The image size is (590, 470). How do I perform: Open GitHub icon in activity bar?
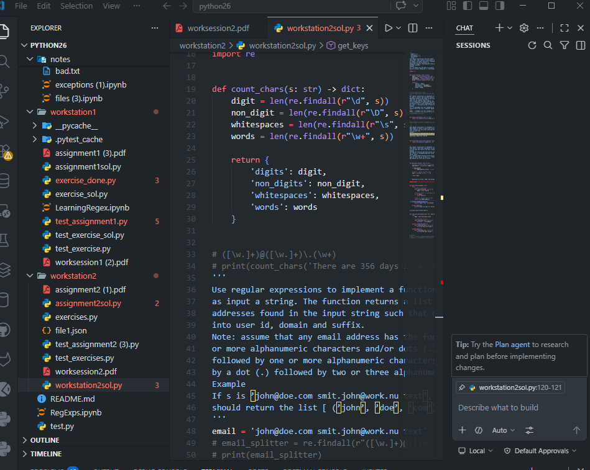click(4, 330)
